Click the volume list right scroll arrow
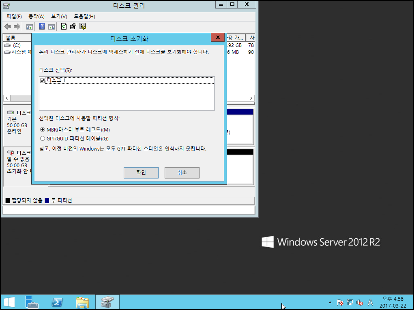 251,98
